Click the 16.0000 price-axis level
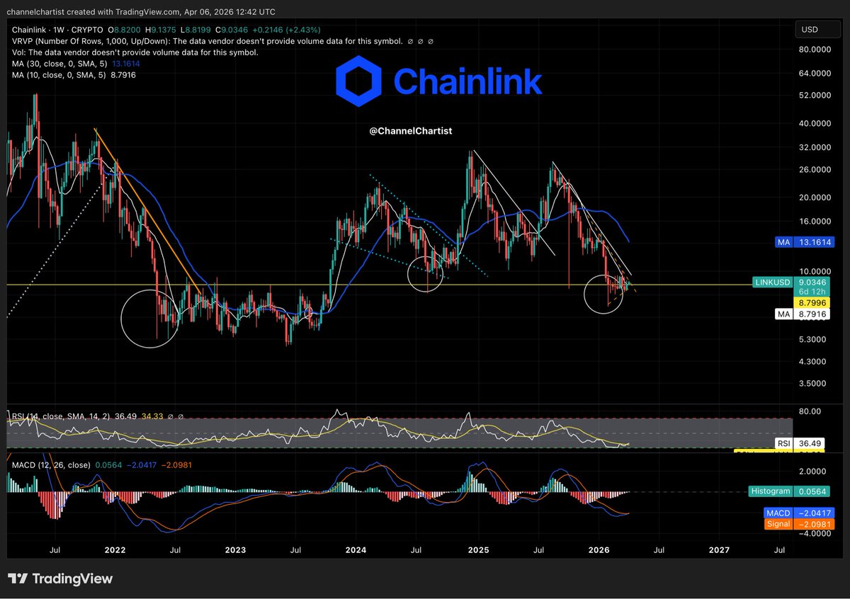 pyautogui.click(x=814, y=221)
